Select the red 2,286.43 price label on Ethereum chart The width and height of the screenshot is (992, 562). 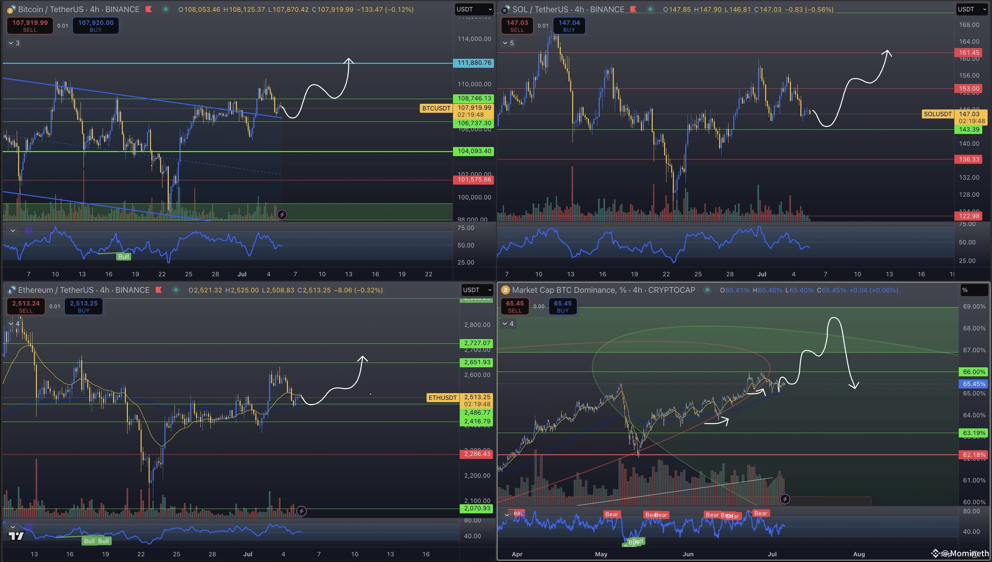coord(477,454)
